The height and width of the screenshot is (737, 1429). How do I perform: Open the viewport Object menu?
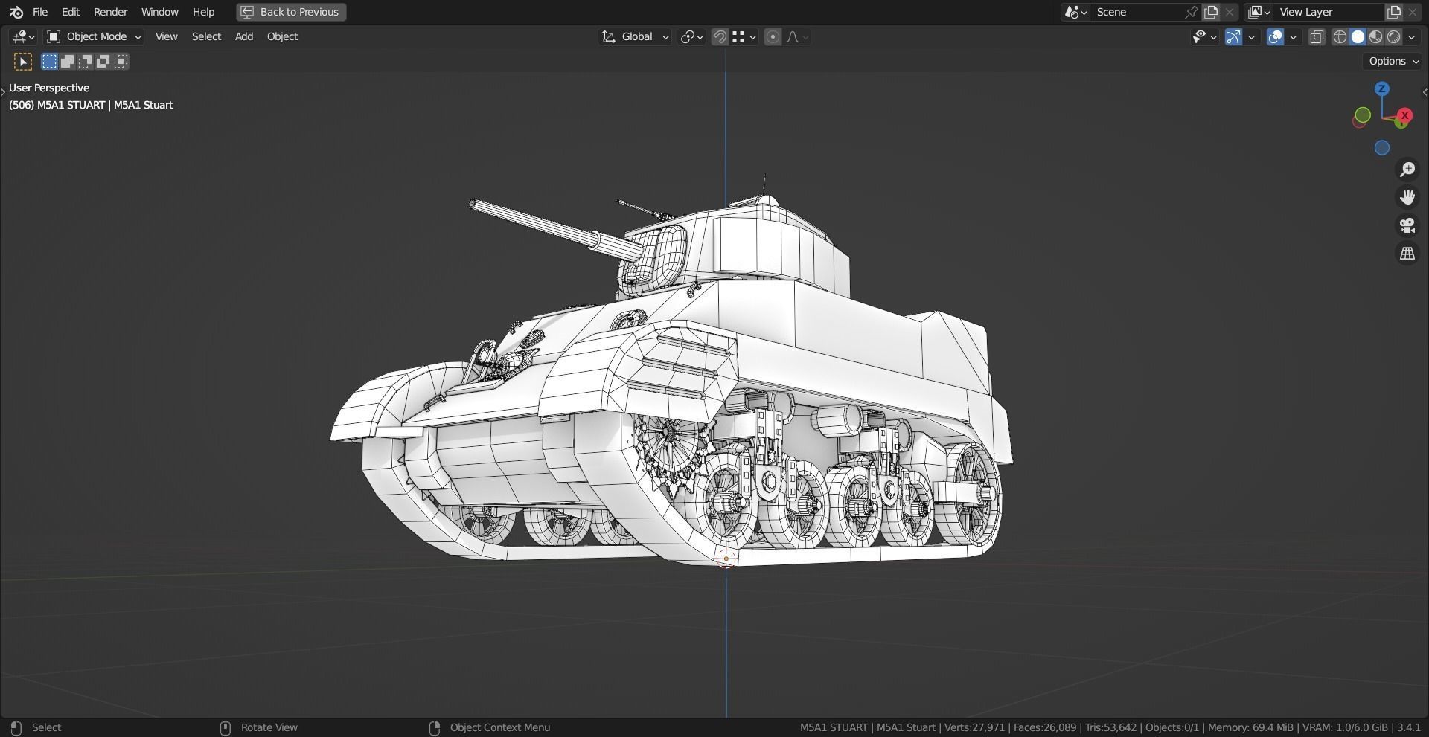pos(282,36)
